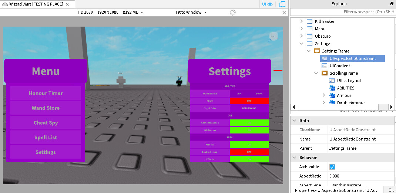Toggle the UI visibility eye icon
The height and width of the screenshot is (193, 396).
point(267,4)
